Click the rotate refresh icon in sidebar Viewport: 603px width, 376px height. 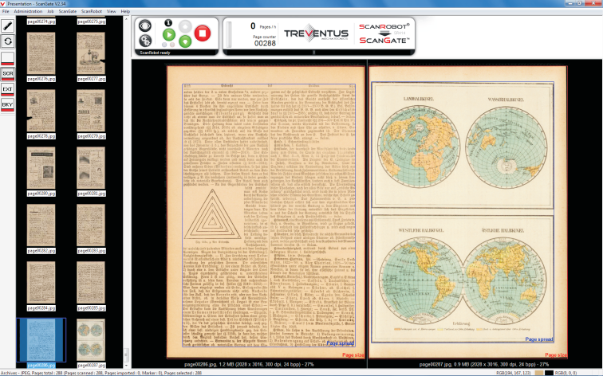[x=8, y=41]
